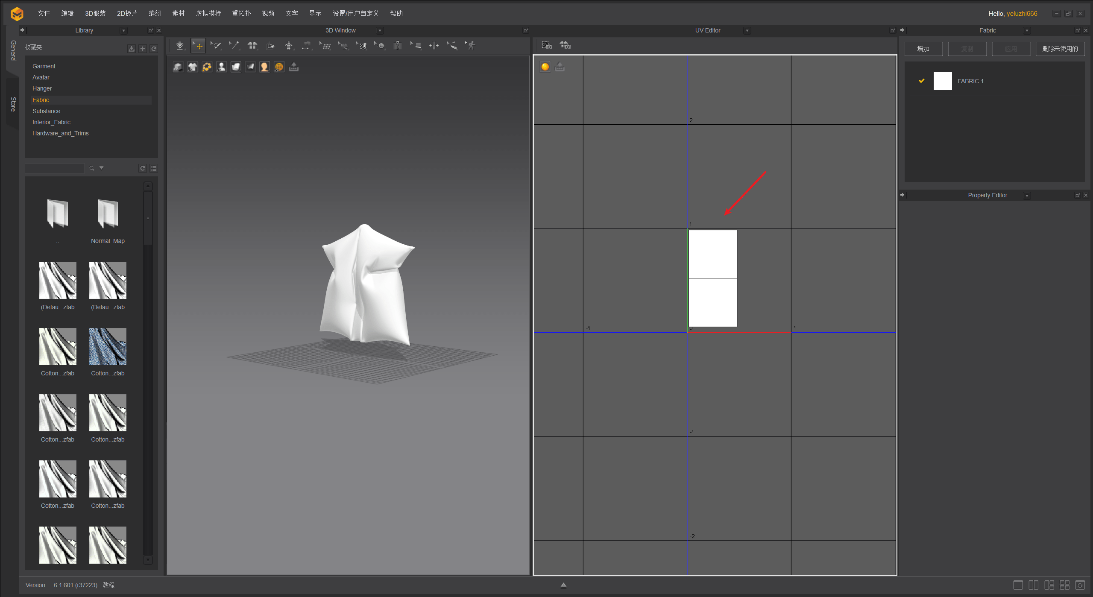
Task: Activate the Pin tool
Action: pyautogui.click(x=234, y=46)
